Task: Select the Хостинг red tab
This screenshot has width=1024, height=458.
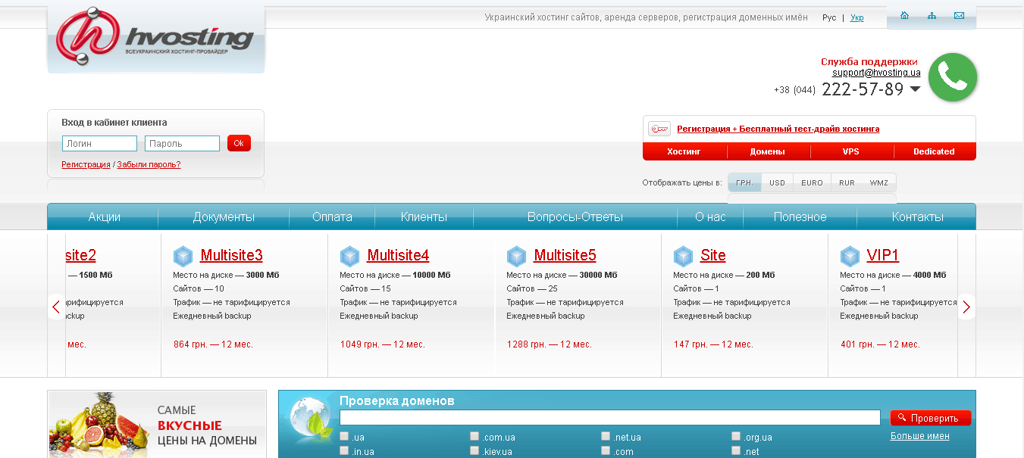Action: coord(684,151)
